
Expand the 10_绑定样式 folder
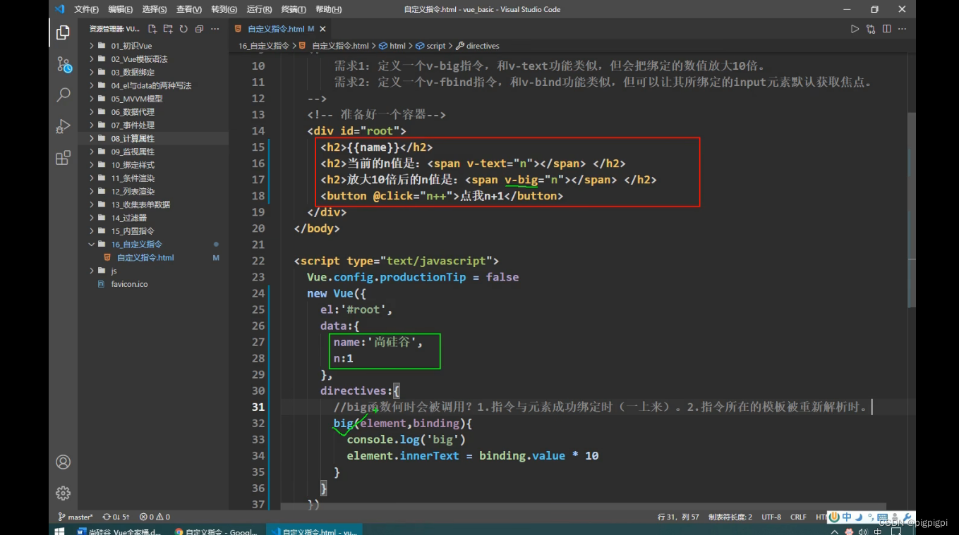point(153,165)
